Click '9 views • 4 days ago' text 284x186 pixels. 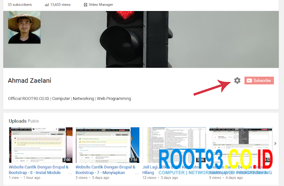pyautogui.click(x=226, y=178)
